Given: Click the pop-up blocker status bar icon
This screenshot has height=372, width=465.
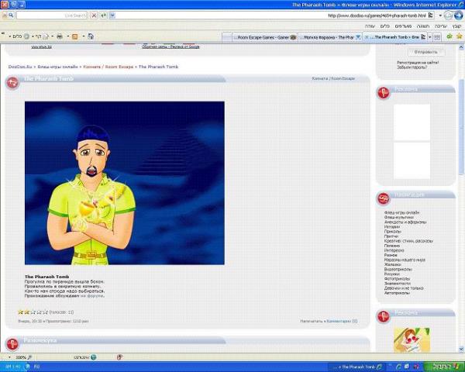Looking at the screenshot, I should coord(119,357).
